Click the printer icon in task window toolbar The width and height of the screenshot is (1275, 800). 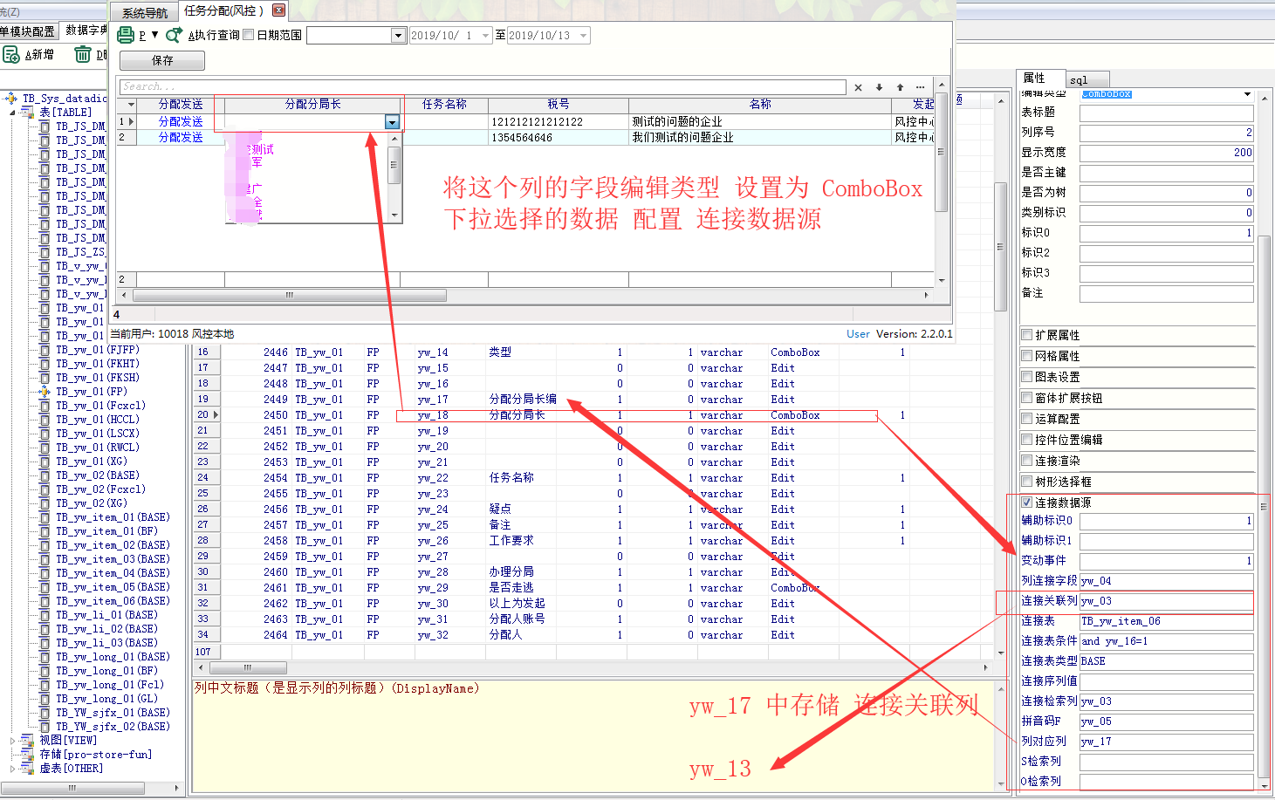coord(126,35)
